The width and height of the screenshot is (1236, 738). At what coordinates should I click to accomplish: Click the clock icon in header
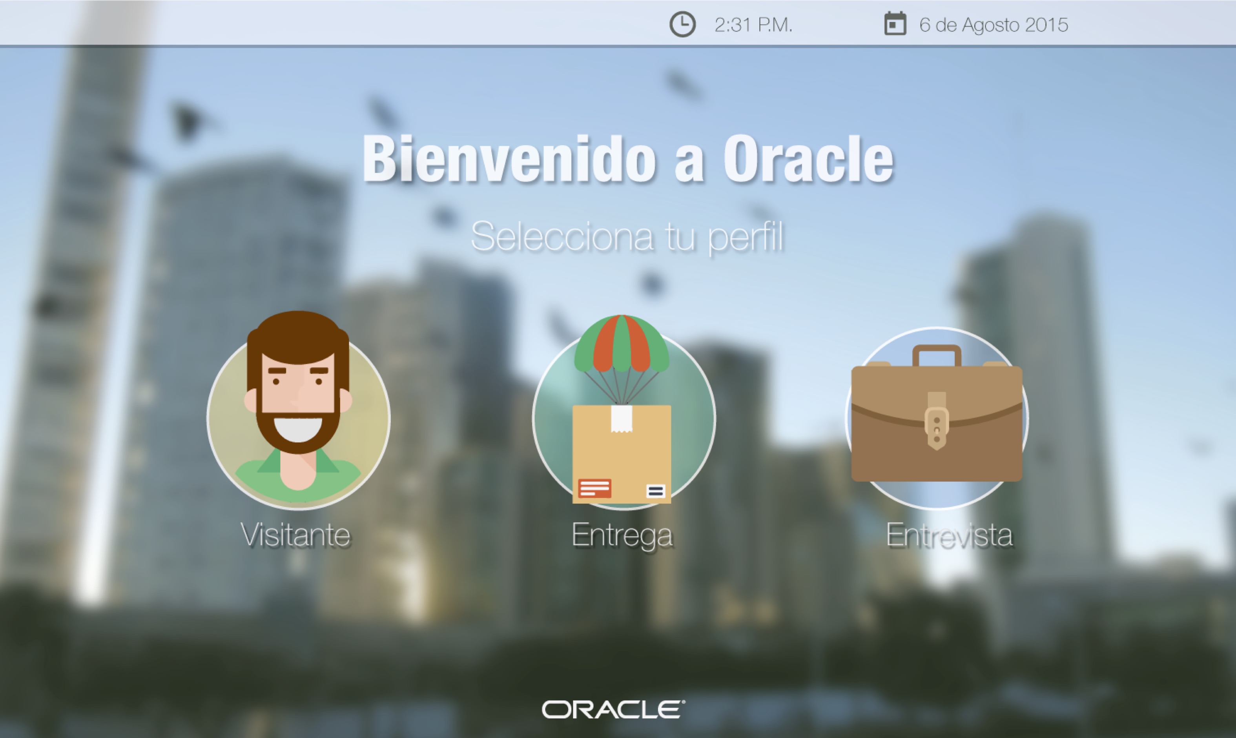682,24
